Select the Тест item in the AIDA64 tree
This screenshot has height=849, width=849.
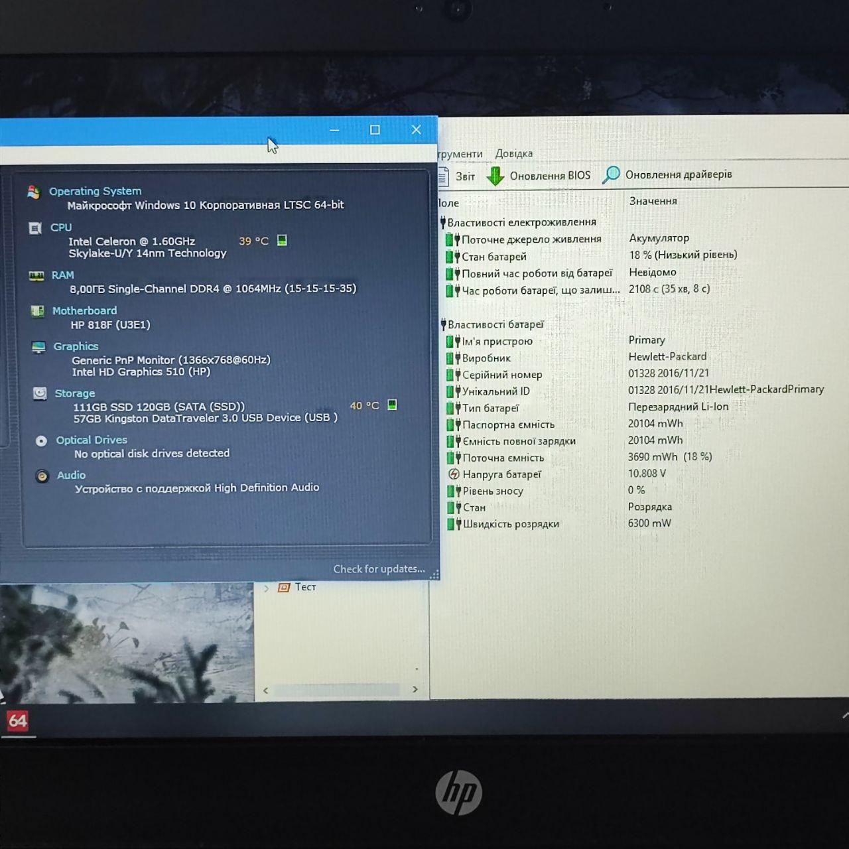point(306,587)
